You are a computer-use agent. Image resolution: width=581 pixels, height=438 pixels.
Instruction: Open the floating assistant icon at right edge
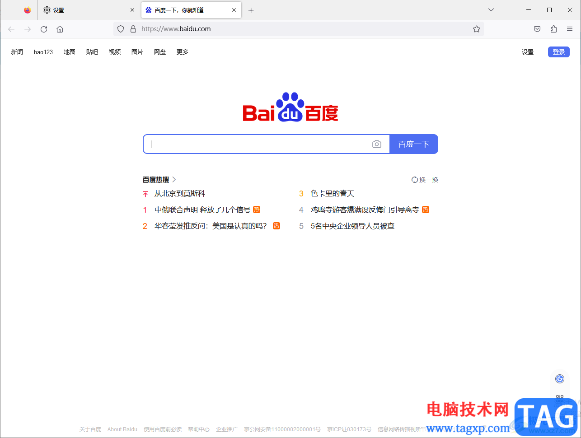(560, 379)
